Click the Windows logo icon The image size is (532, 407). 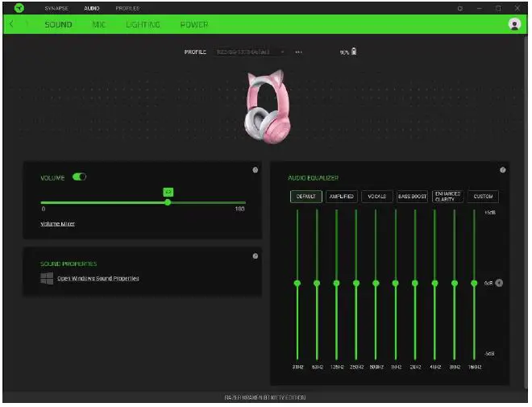tap(47, 279)
